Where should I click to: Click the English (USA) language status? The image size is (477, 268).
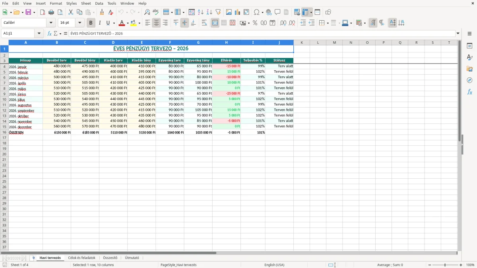(274, 265)
